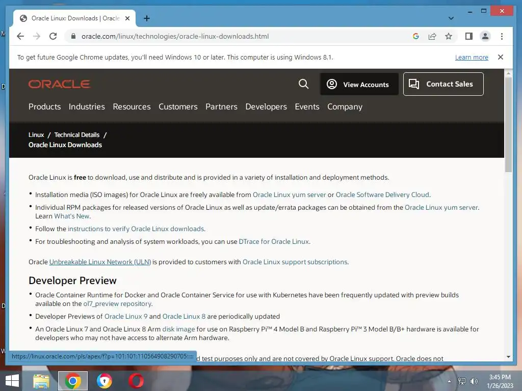Open the Customers menu
Screen dimensions: 522x391
pos(178,107)
